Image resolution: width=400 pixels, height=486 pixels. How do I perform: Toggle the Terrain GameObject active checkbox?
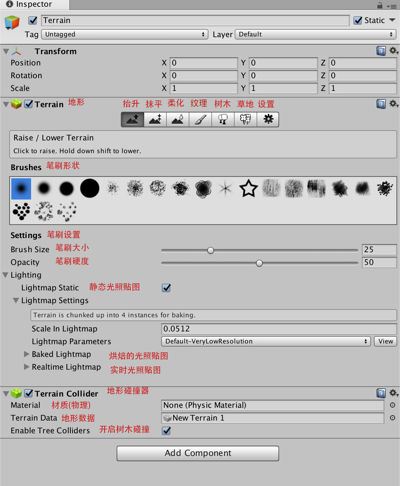[x=33, y=21]
